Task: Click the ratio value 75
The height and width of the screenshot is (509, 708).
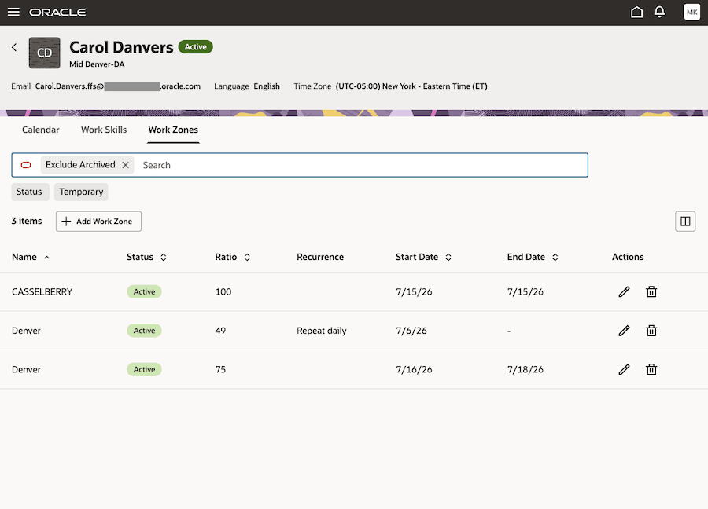Action: pos(220,370)
